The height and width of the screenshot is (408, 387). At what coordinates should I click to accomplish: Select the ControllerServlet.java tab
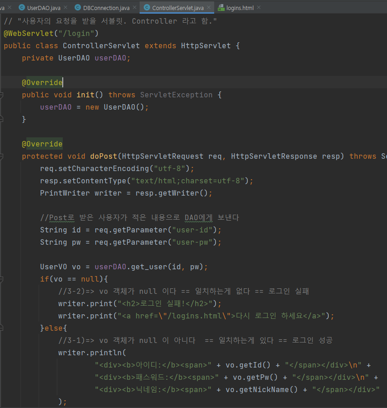click(178, 8)
